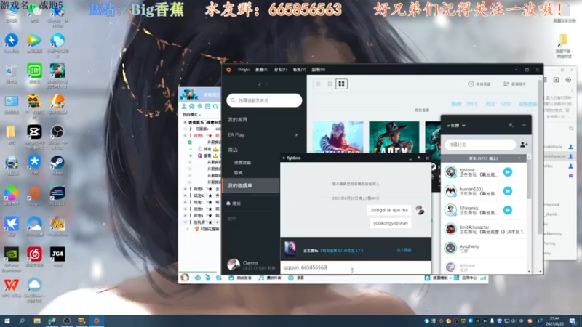This screenshot has width=582, height=327.
Task: Launch the JC4 game shortcut
Action: pyautogui.click(x=57, y=257)
